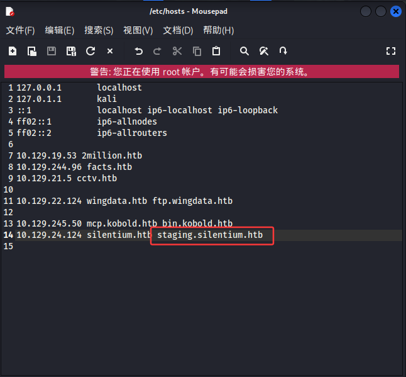Open the Find search magnifier icon

[244, 51]
